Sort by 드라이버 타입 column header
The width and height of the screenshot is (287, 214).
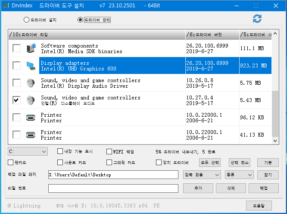[97, 35]
